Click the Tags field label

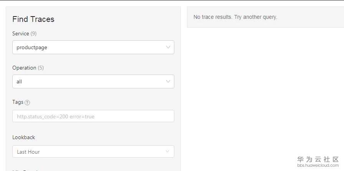point(18,102)
